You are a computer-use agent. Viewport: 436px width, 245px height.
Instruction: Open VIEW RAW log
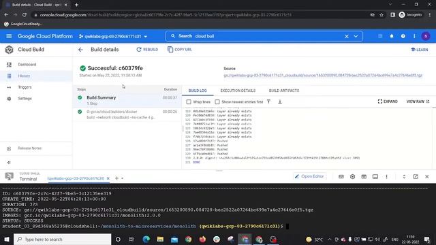(418, 101)
